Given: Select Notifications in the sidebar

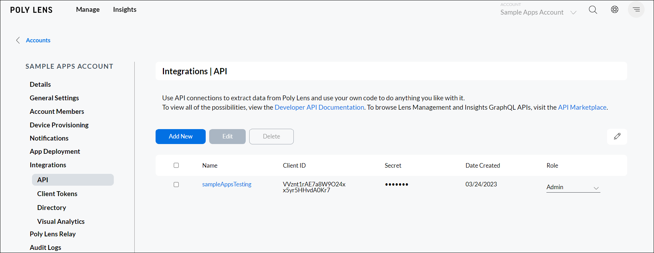Looking at the screenshot, I should click(49, 138).
